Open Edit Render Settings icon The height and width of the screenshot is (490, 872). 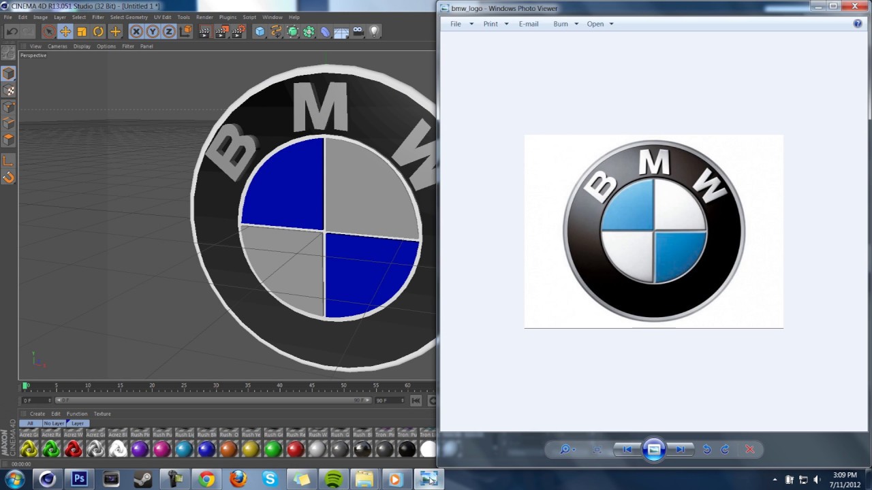coord(238,31)
